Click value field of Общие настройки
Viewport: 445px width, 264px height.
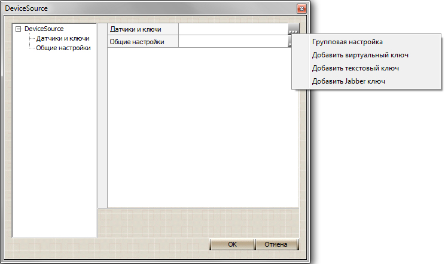pos(233,42)
